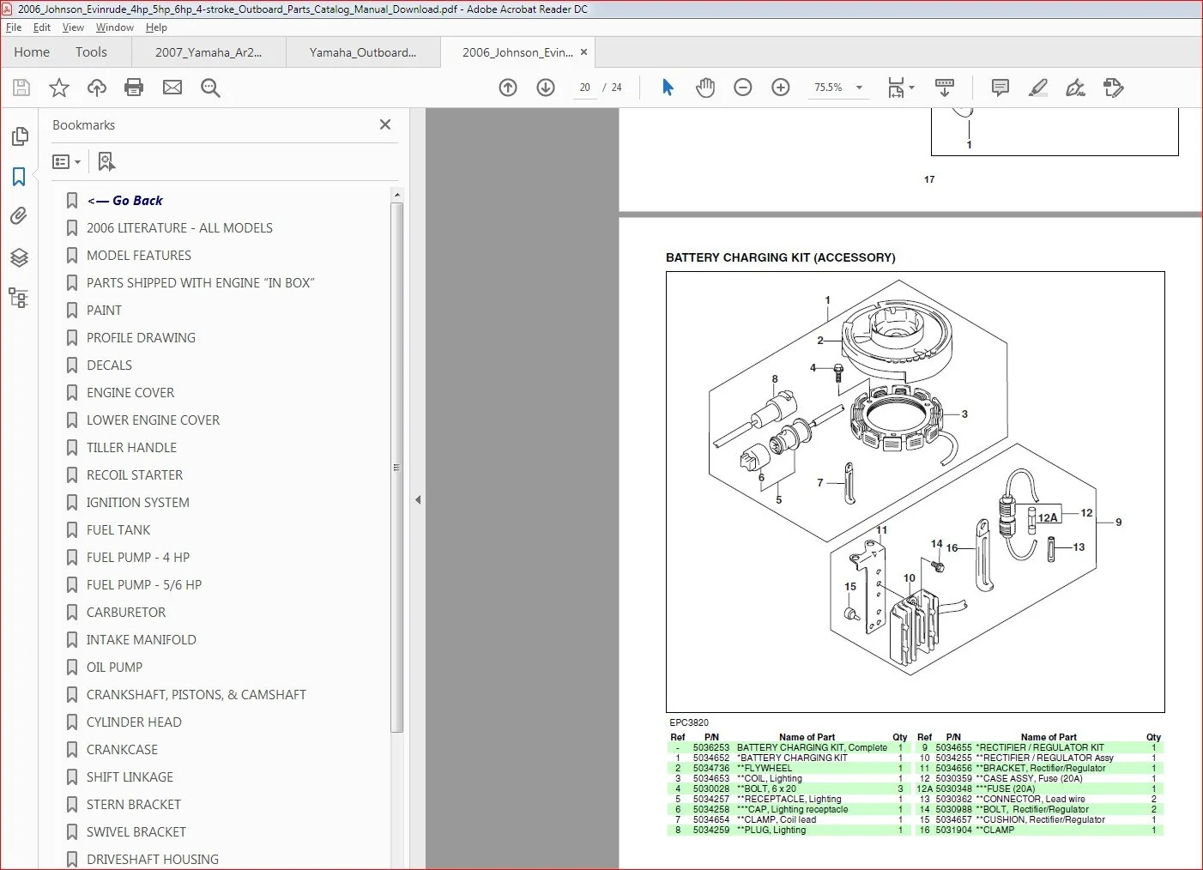1203x870 pixels.
Task: Open the bookmark Options dropdown
Action: click(66, 161)
